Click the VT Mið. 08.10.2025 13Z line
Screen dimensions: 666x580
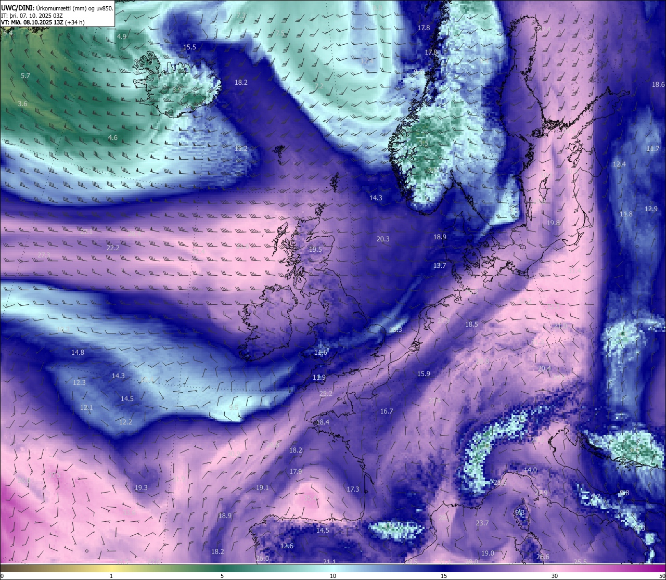point(43,22)
